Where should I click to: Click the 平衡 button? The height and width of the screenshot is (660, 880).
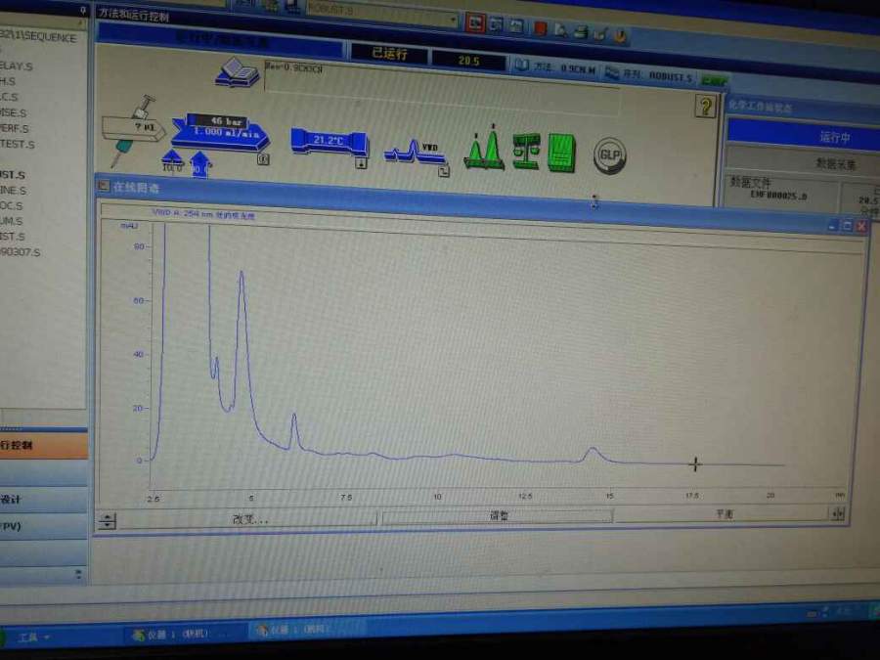coord(724,513)
